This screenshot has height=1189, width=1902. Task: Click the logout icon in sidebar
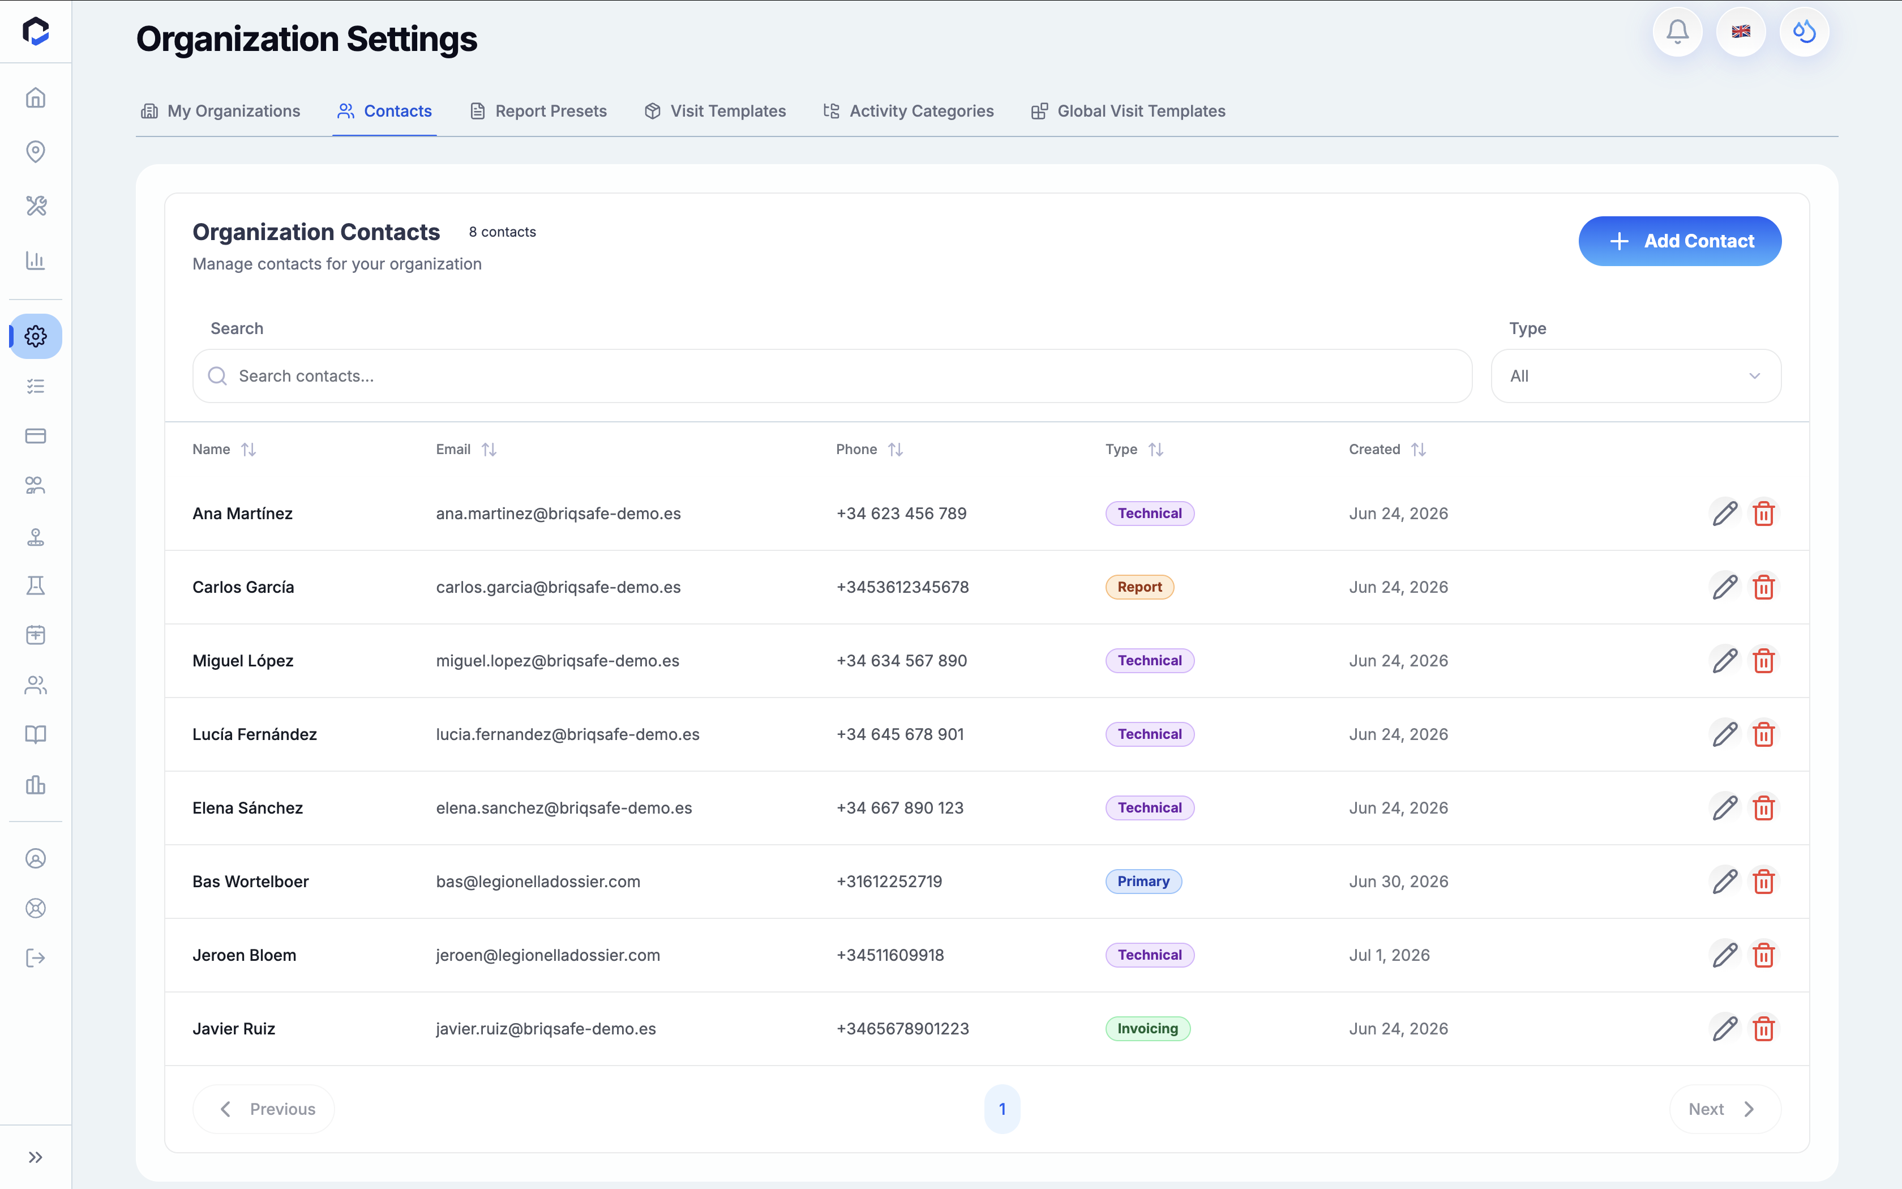pos(35,958)
